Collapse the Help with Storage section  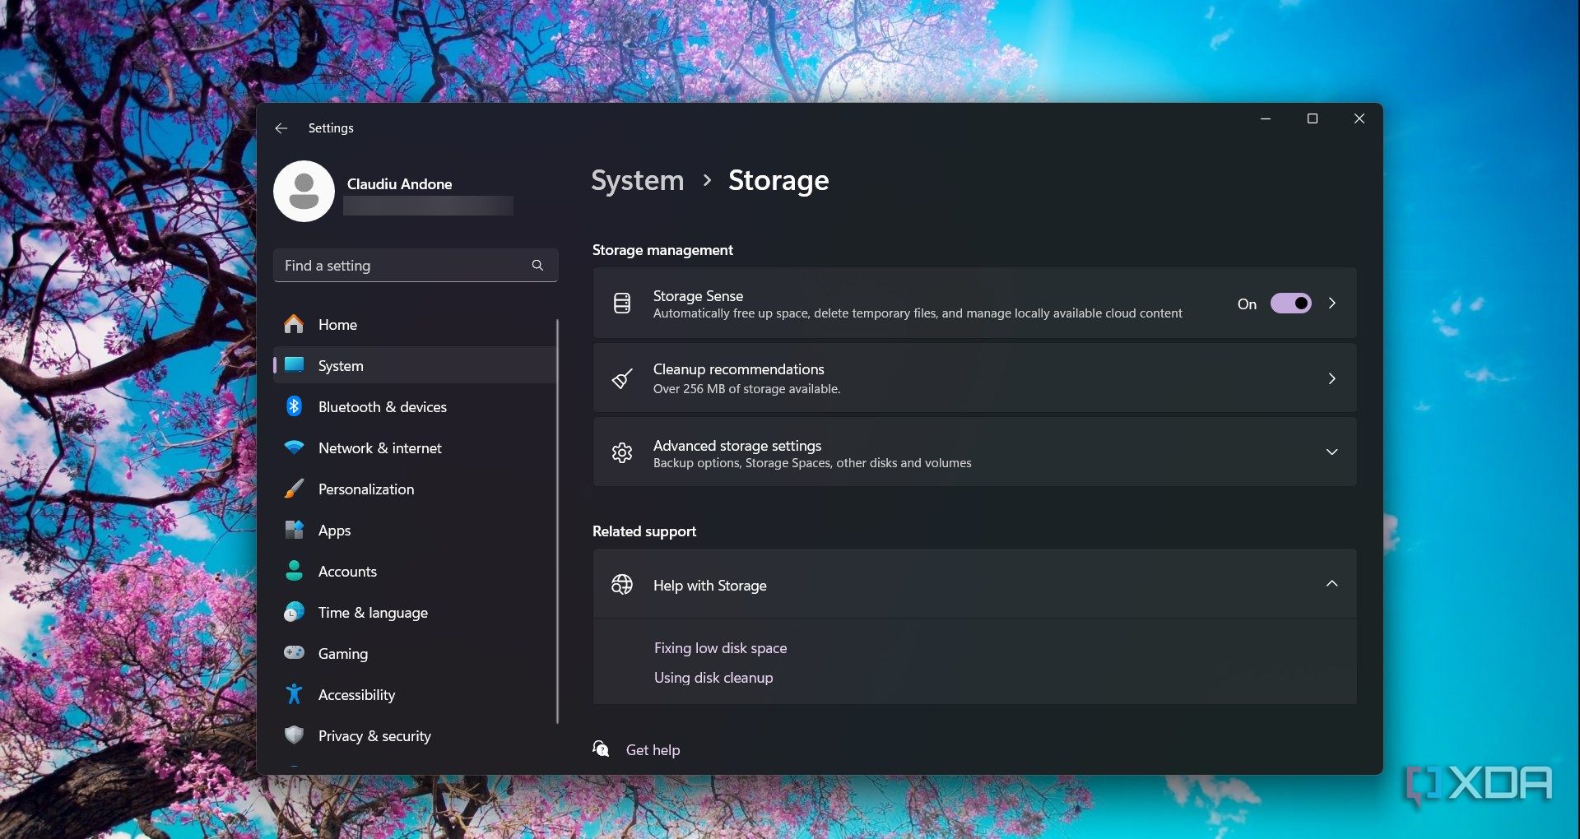[1332, 584]
